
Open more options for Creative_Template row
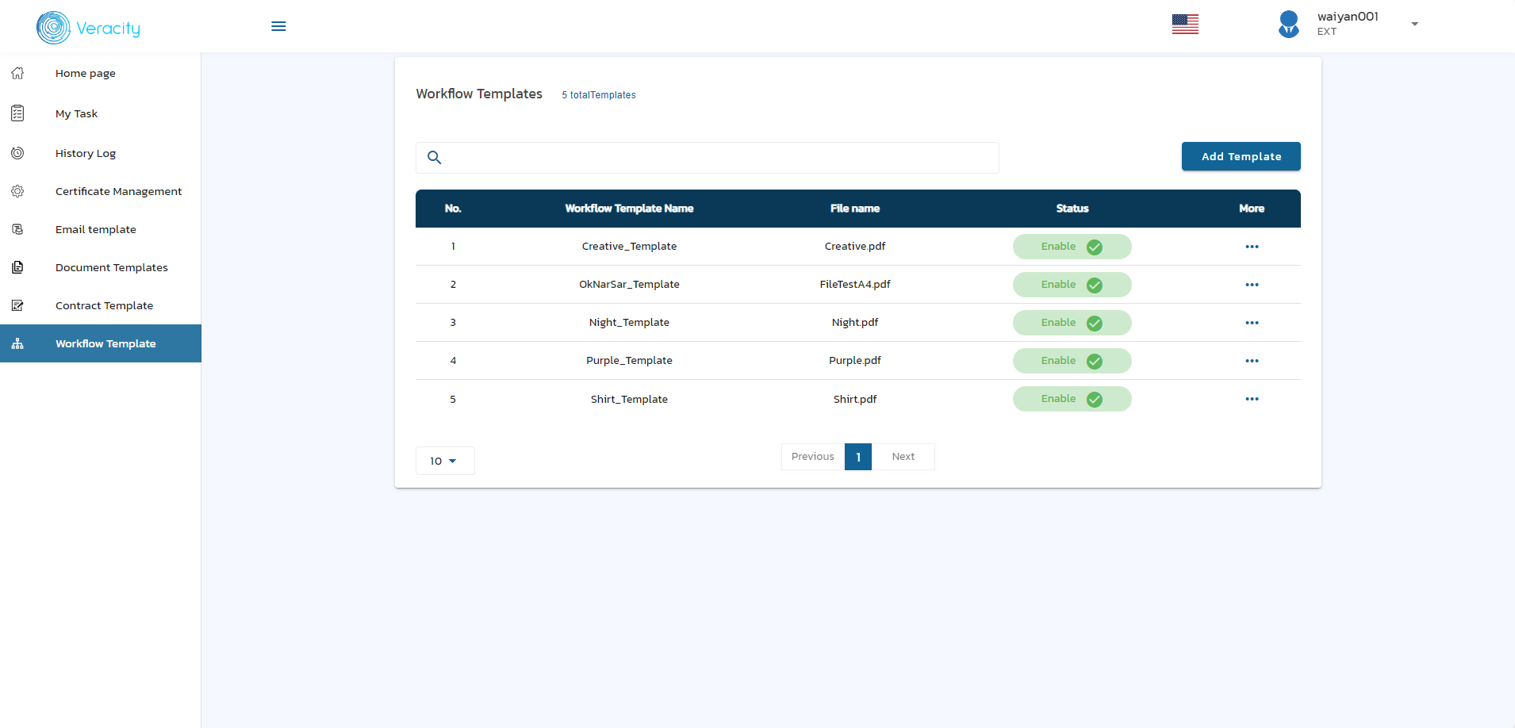coord(1252,247)
